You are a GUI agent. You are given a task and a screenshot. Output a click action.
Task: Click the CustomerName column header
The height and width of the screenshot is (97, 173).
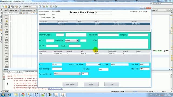[67, 22]
